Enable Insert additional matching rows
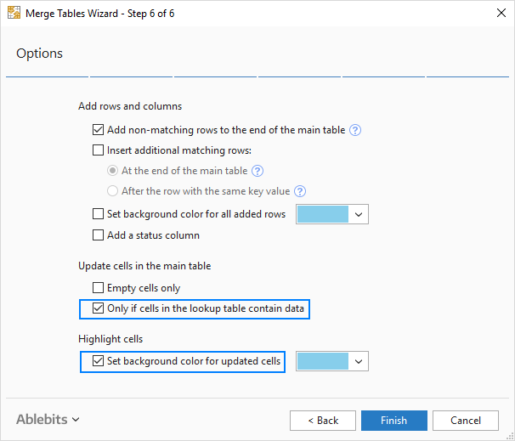Screen dimensions: 515x441 (98, 150)
